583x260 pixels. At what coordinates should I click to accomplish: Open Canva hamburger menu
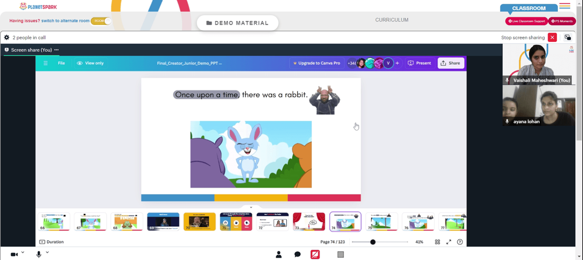click(45, 63)
